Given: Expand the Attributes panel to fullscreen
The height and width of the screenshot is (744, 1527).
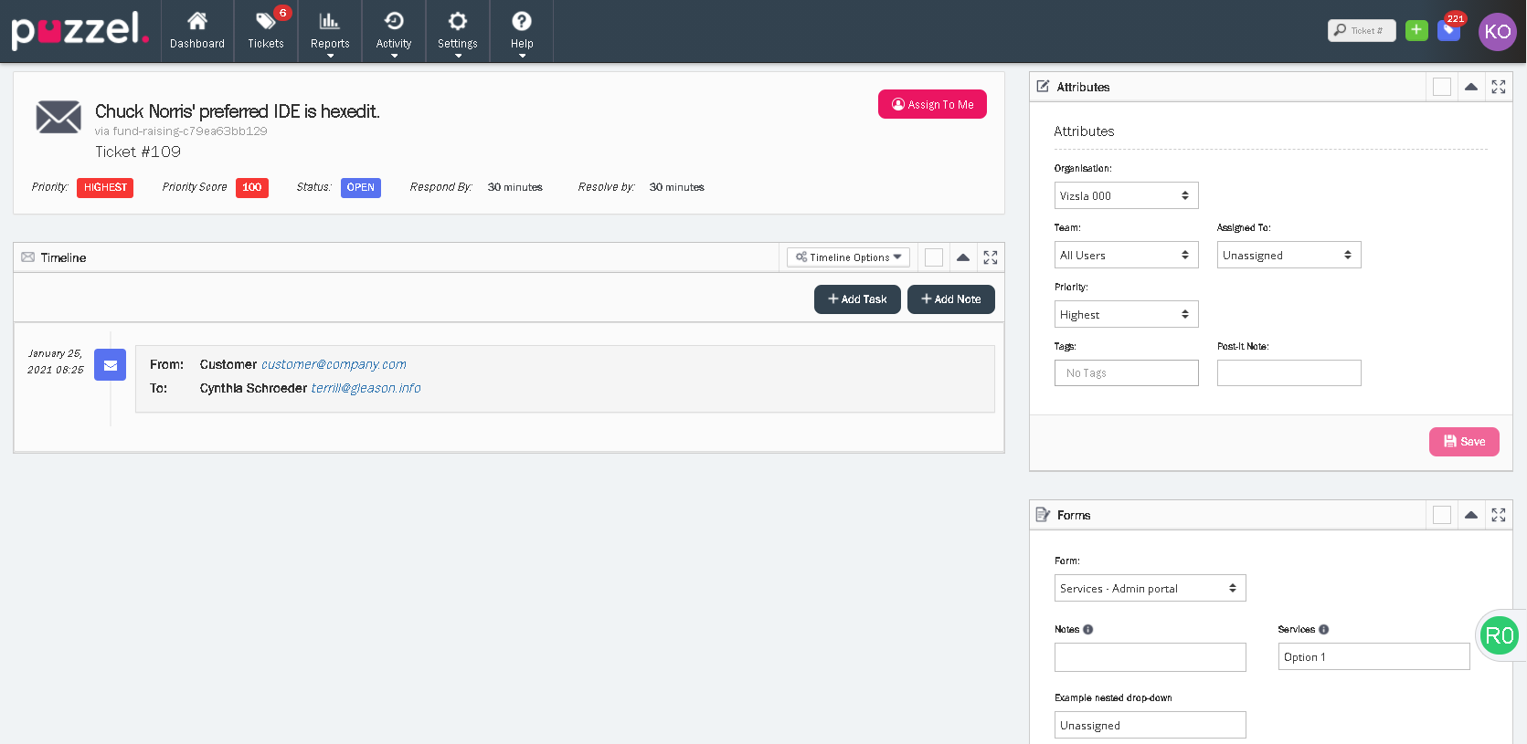Looking at the screenshot, I should coord(1499,87).
